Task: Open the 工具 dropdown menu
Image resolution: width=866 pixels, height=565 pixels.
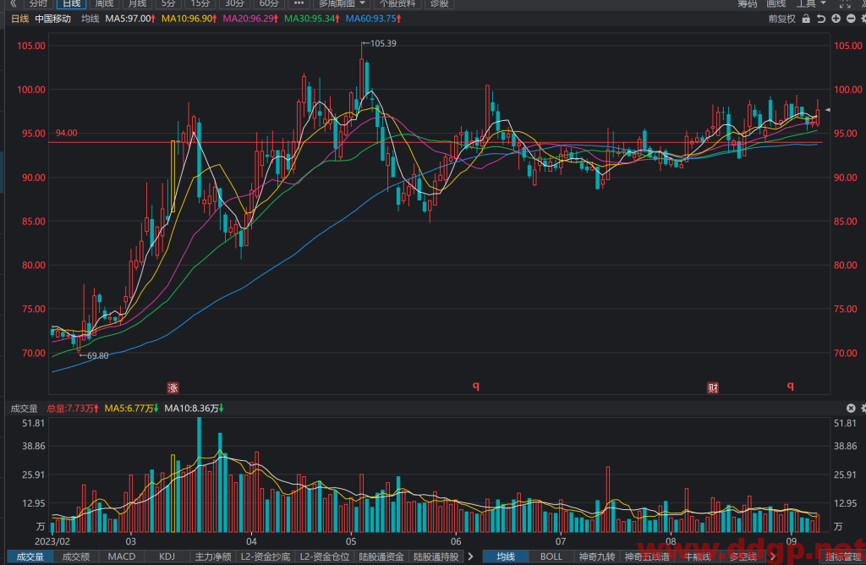Action: coord(811,4)
